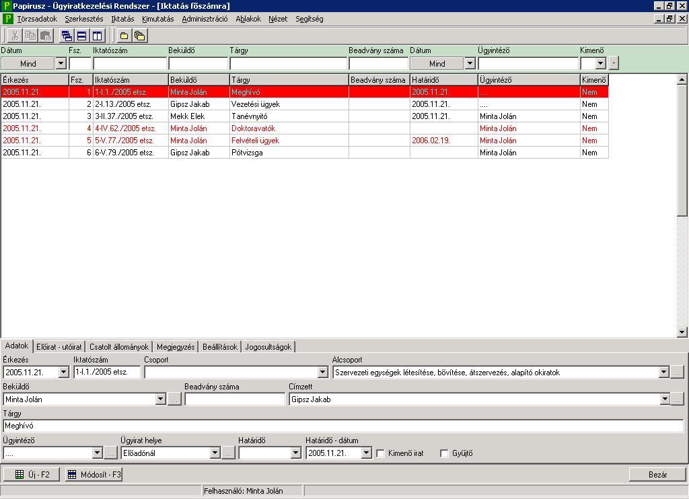Click the Érkezés column header
This screenshot has height=499, width=689.
[x=35, y=80]
